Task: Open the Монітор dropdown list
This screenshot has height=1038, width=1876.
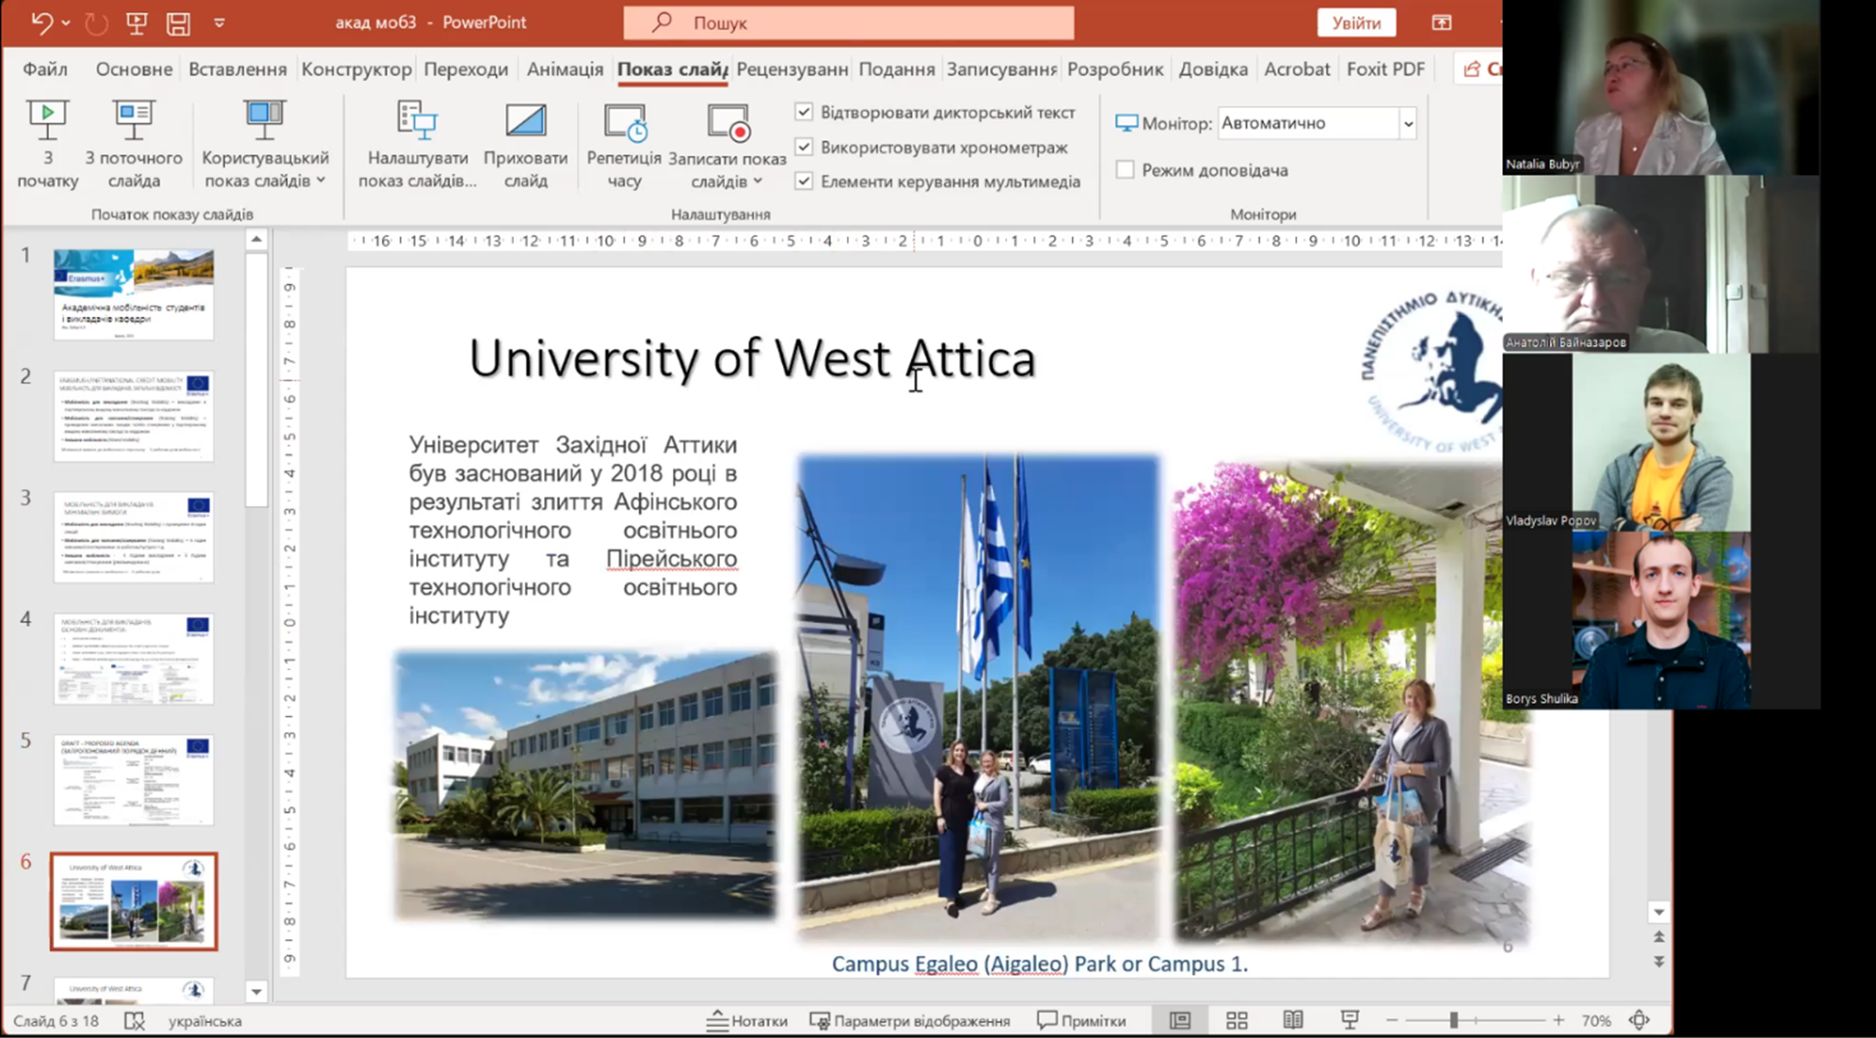Action: tap(1407, 124)
